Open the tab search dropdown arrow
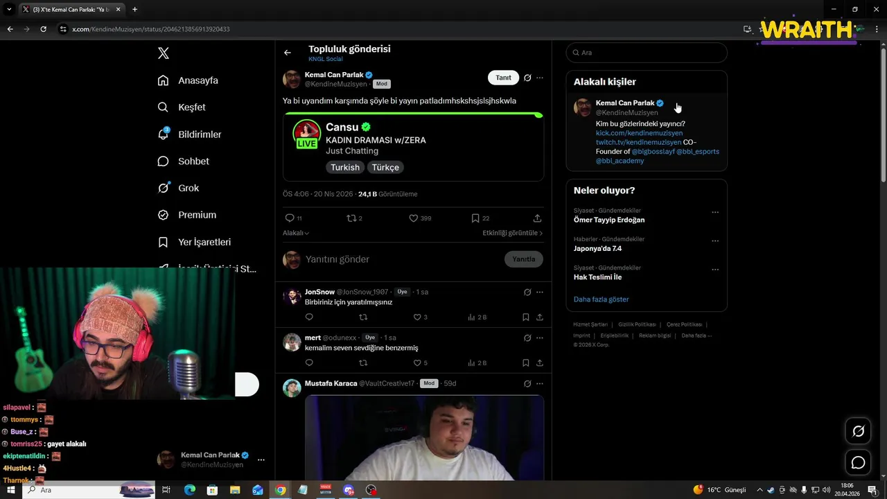The image size is (887, 499). (x=9, y=10)
